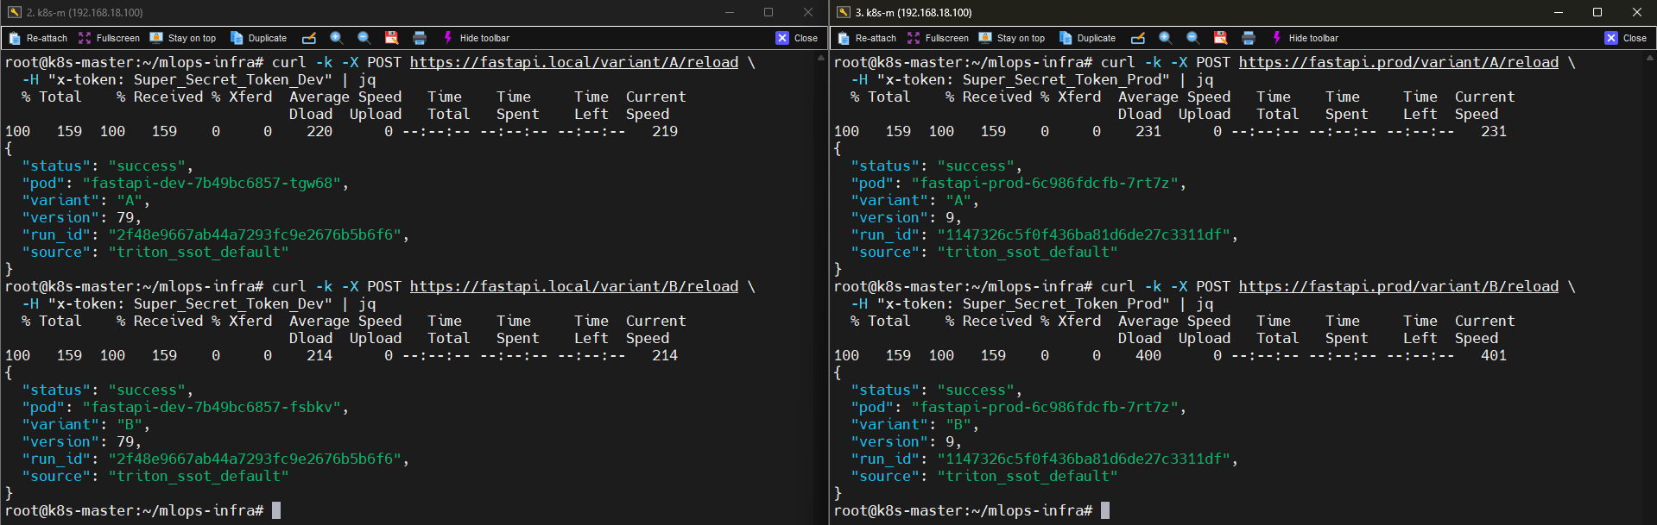Zoom out on the left k8s-m terminal

click(x=364, y=38)
